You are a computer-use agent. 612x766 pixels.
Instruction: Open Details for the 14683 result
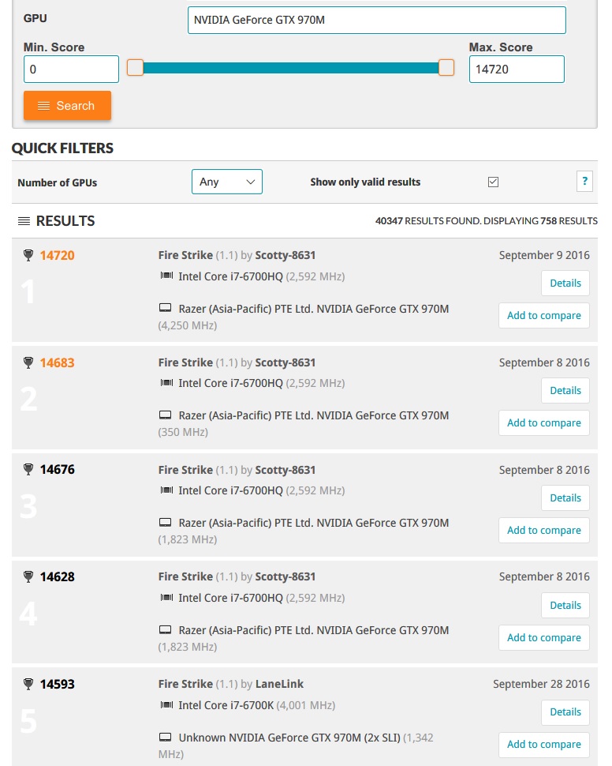point(565,390)
